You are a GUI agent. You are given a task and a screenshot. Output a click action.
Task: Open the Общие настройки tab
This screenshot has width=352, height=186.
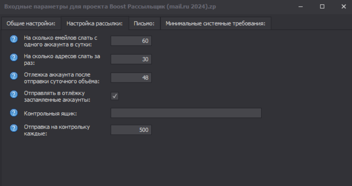31,23
